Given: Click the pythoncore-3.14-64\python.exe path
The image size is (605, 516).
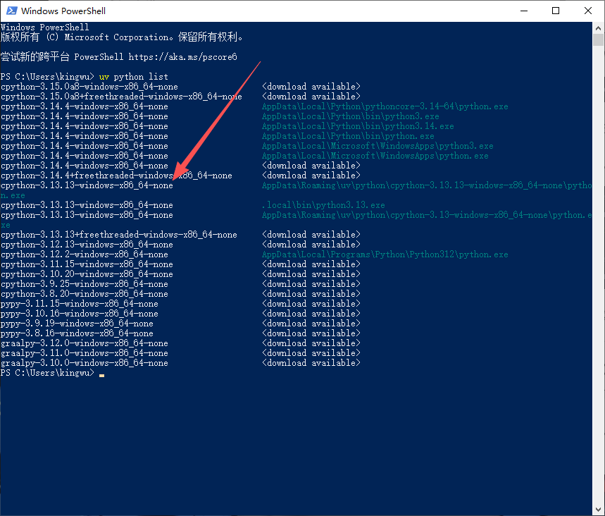Looking at the screenshot, I should click(385, 106).
